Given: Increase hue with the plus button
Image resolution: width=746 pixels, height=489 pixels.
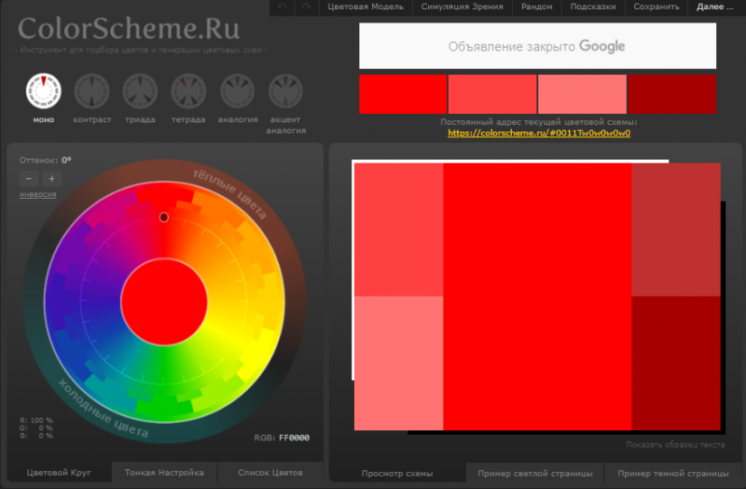Looking at the screenshot, I should click(x=51, y=179).
